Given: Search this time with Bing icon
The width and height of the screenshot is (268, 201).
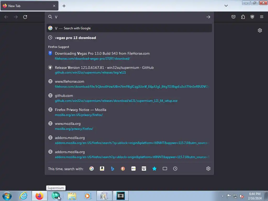Looking at the screenshot, I should [x=113, y=169].
